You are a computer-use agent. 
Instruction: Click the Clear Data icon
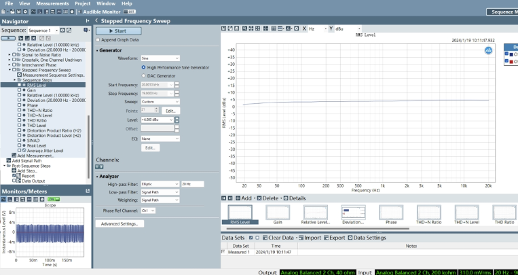264,238
